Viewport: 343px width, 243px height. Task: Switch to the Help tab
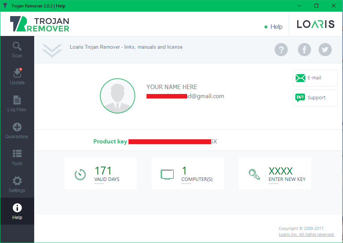(276, 27)
